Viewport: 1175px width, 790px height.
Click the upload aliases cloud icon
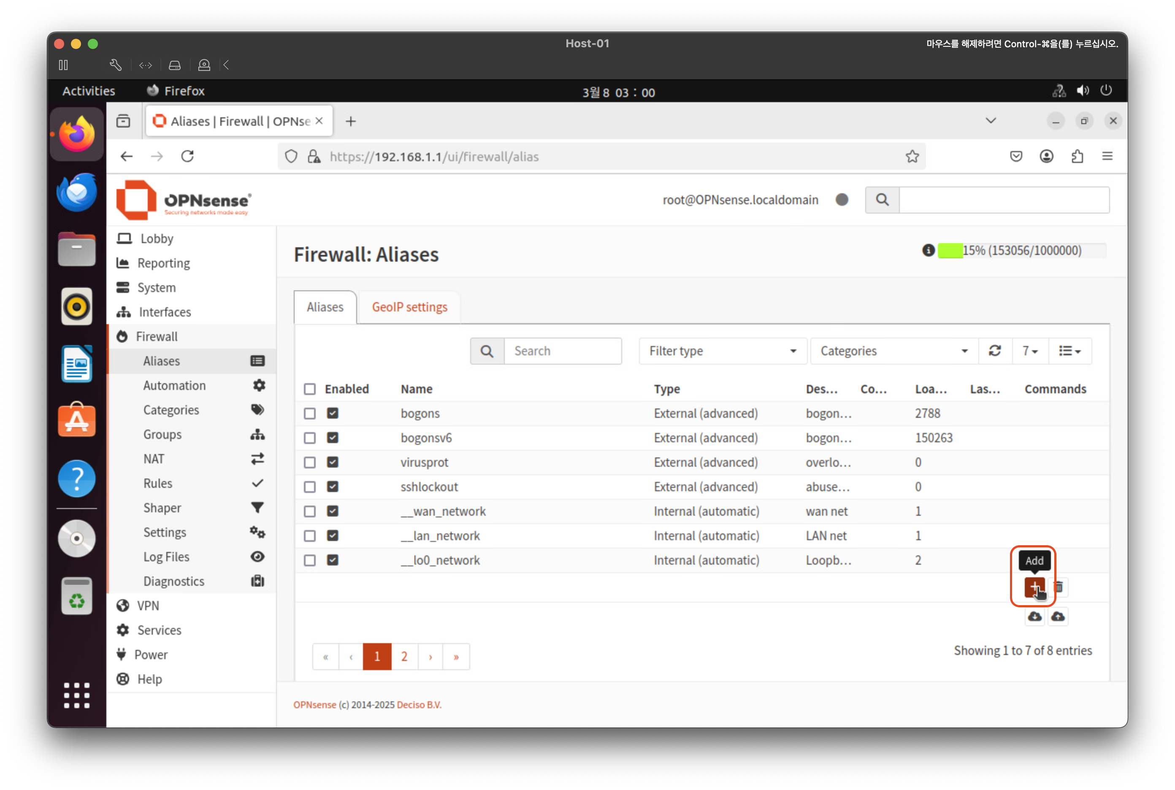(1058, 616)
